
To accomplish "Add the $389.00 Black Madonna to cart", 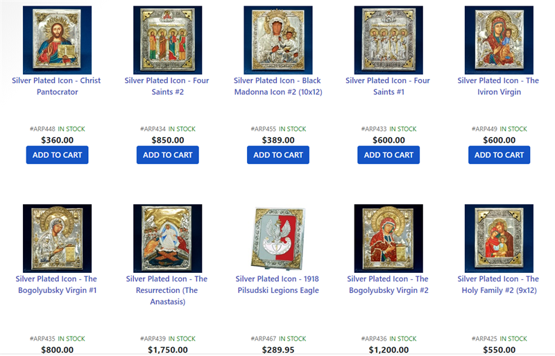I will (278, 155).
